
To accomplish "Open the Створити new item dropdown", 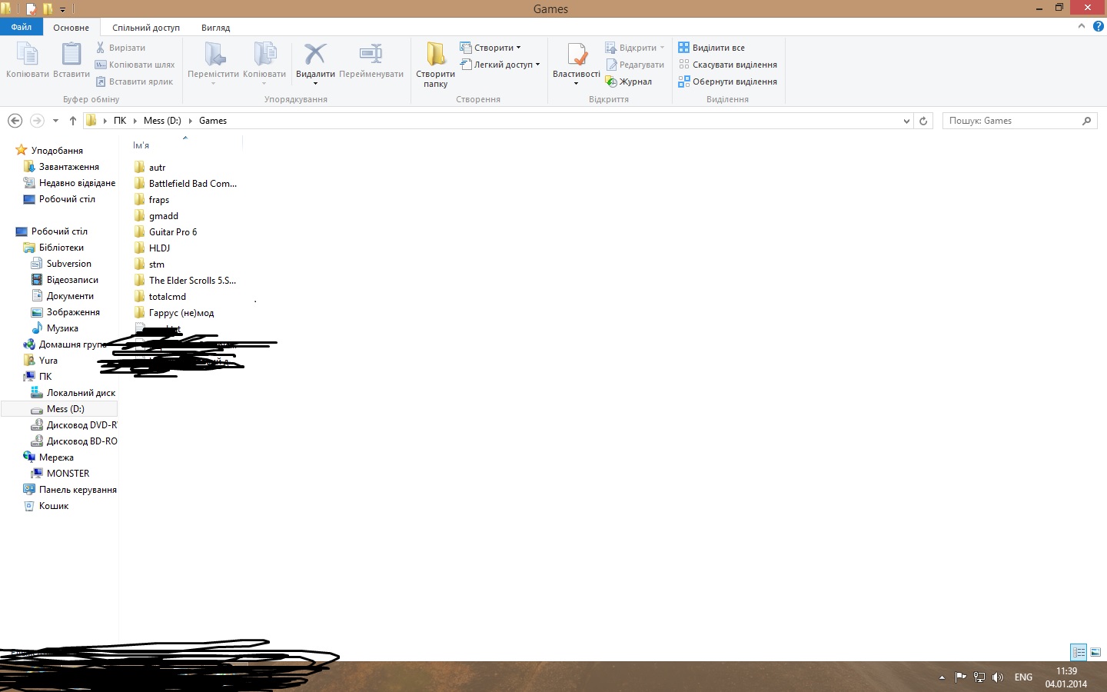I will [490, 48].
